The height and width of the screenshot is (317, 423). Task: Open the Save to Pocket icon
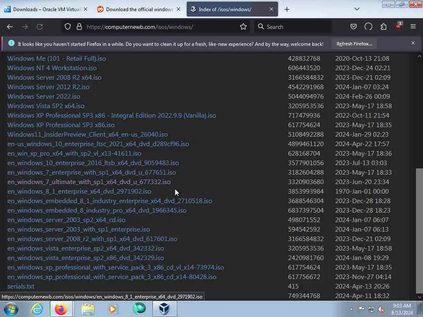pyautogui.click(x=354, y=27)
